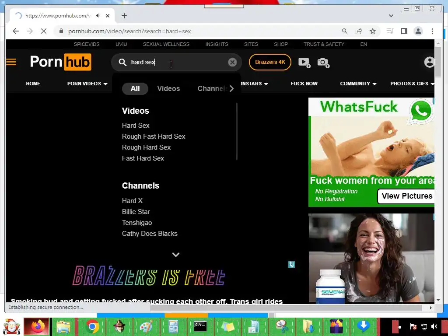The image size is (448, 336).
Task: Click the magnifier icon in the site search box
Action: click(122, 62)
